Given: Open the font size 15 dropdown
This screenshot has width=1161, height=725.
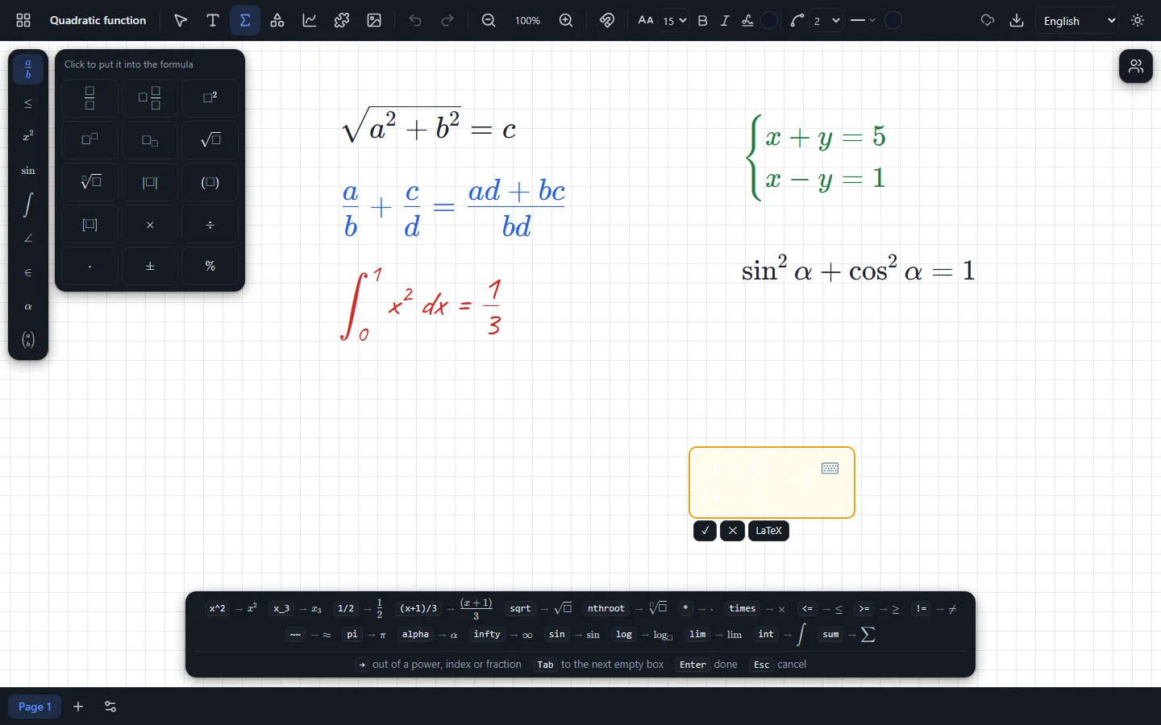Looking at the screenshot, I should tap(674, 20).
